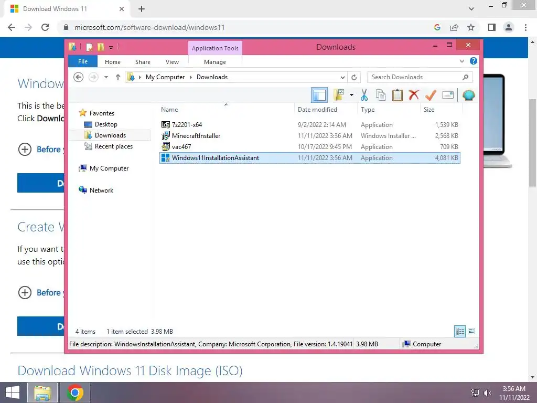
Task: Expand the ribbon with the chevron
Action: pyautogui.click(x=461, y=61)
